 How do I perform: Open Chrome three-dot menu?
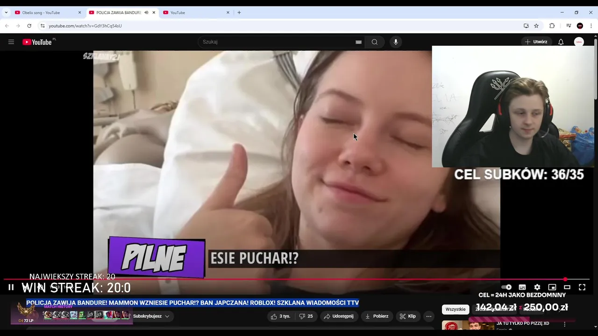[x=591, y=26]
